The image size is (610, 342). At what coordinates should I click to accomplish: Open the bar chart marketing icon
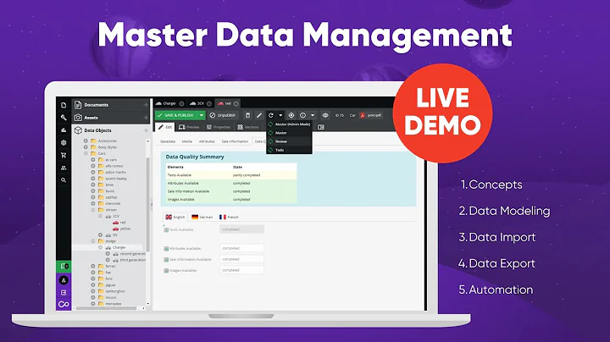(64, 130)
